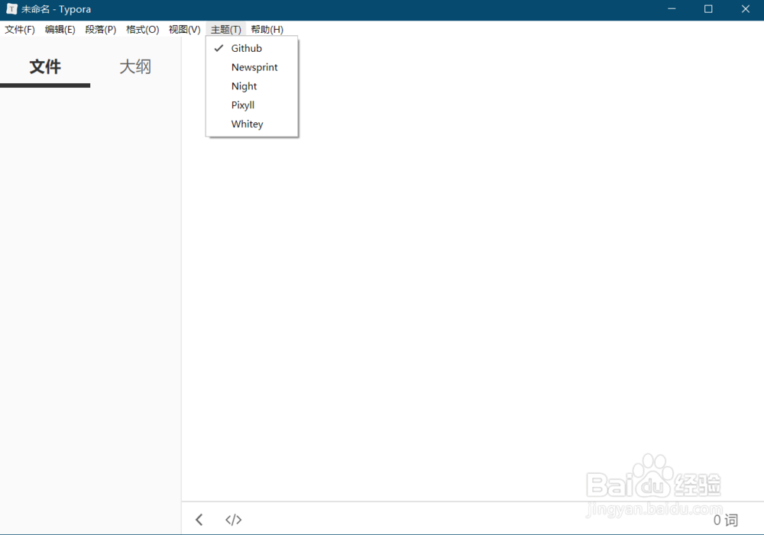Collapse the sidebar with the back arrow icon
764x535 pixels.
coord(199,520)
